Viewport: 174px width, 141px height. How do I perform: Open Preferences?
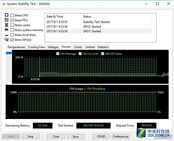point(121,136)
